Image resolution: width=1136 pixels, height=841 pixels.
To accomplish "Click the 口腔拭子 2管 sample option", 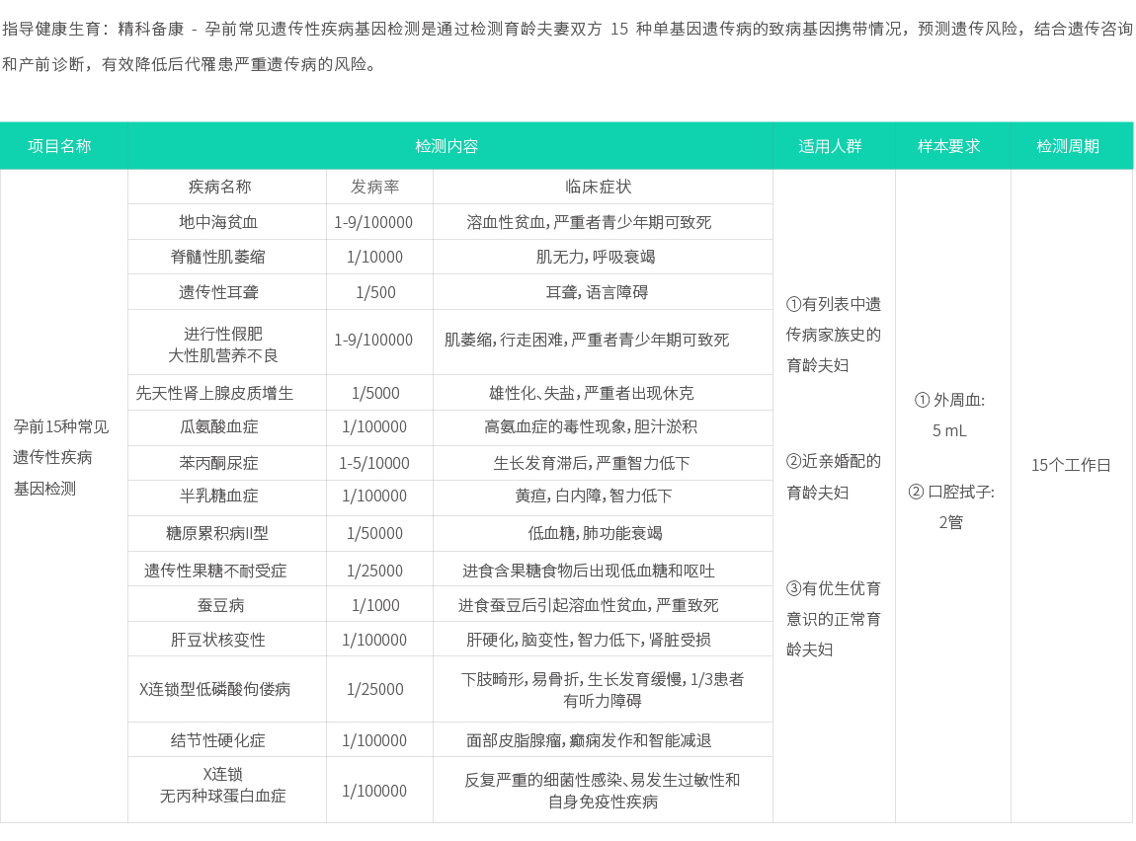I will click(951, 505).
